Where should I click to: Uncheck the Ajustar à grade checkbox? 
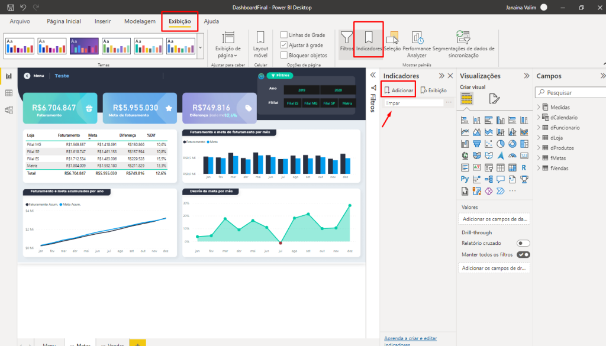(284, 45)
